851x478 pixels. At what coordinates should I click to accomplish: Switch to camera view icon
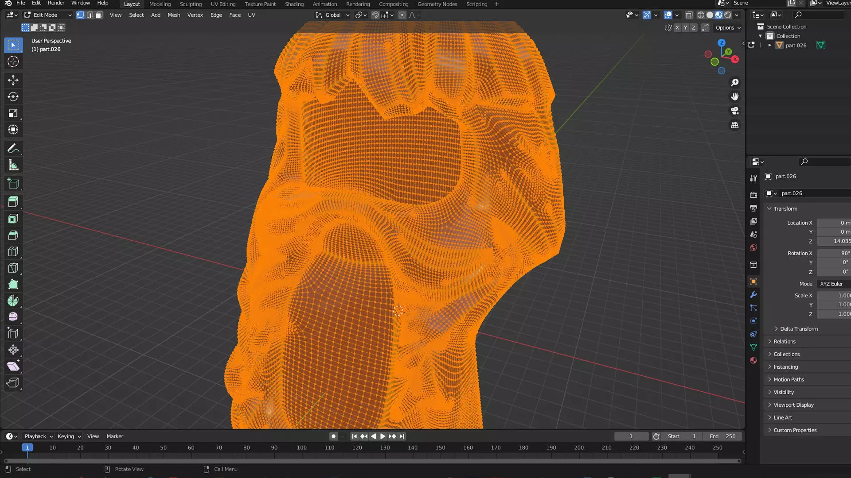(734, 111)
